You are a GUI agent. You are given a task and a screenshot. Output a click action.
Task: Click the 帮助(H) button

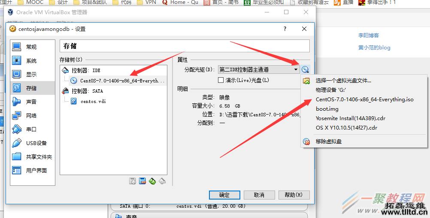coord(294,195)
